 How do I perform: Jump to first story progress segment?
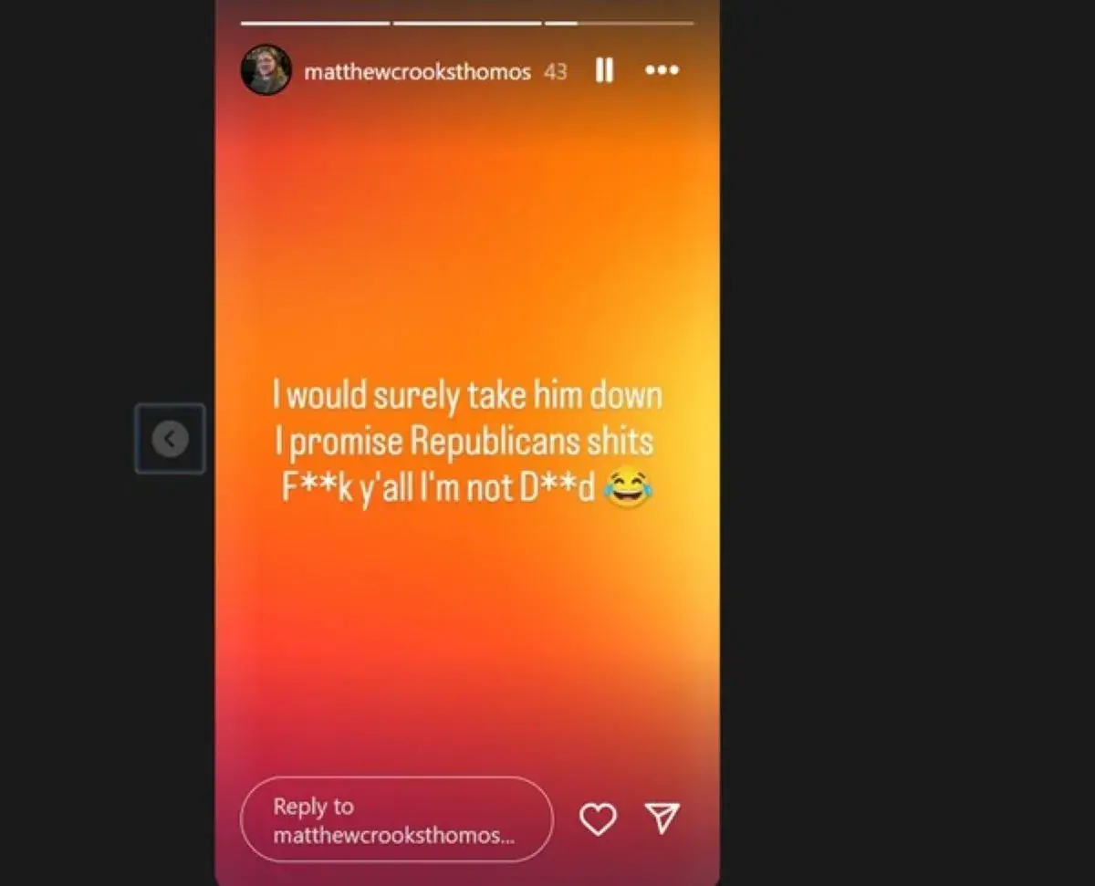[x=315, y=23]
